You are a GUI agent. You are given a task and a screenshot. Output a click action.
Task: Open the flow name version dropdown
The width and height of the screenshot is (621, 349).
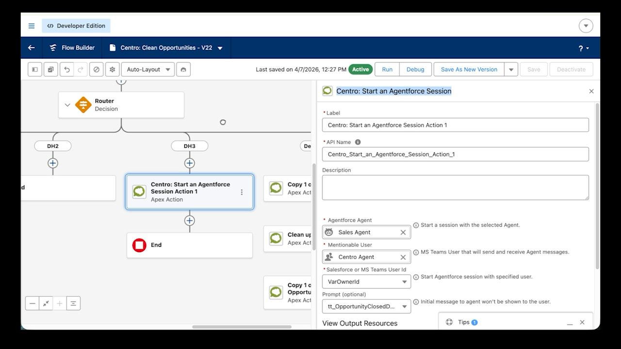[x=220, y=48]
